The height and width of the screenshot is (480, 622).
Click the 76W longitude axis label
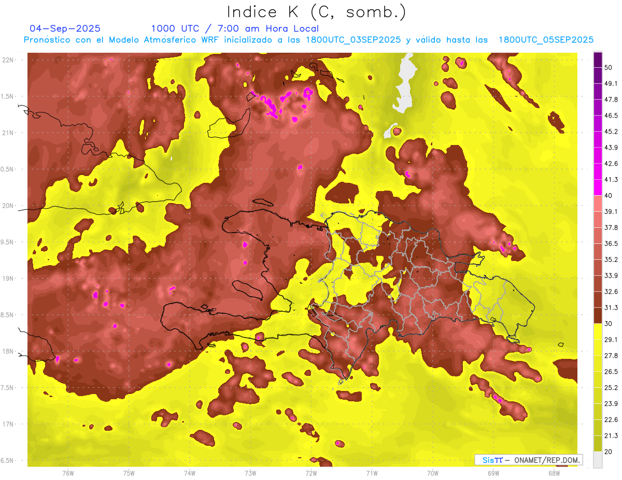click(x=68, y=473)
